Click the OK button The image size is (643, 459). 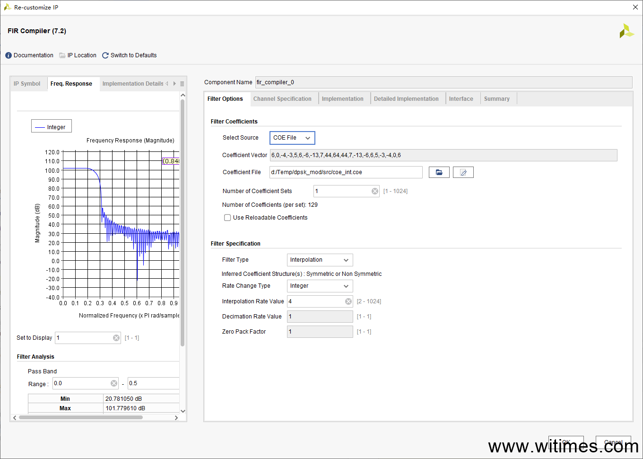[566, 442]
